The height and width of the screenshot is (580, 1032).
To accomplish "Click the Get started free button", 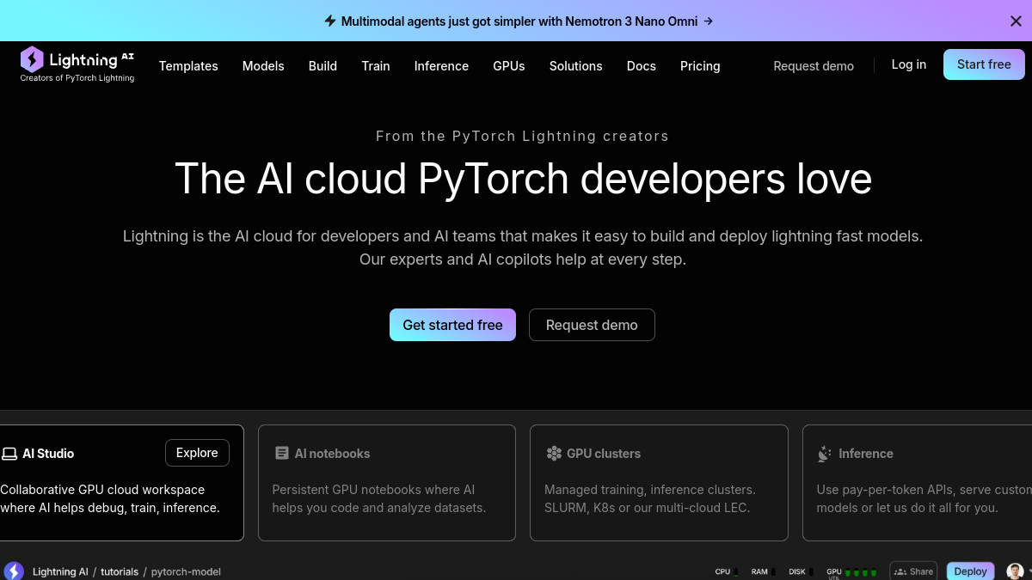I will point(452,325).
